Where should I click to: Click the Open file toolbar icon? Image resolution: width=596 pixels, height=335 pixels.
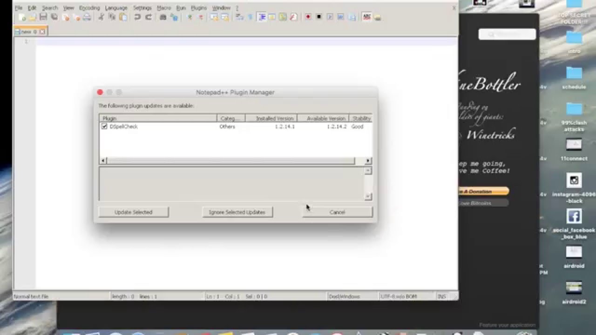click(32, 17)
